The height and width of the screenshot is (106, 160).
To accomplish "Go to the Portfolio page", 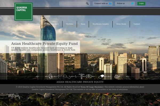I will pyautogui.click(x=70, y=24).
